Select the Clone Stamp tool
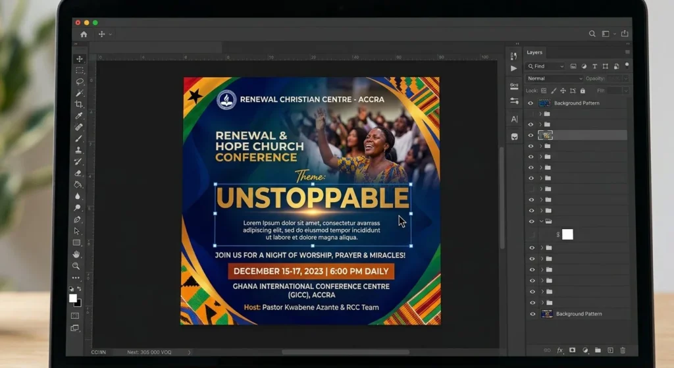674x368 pixels. 78,150
